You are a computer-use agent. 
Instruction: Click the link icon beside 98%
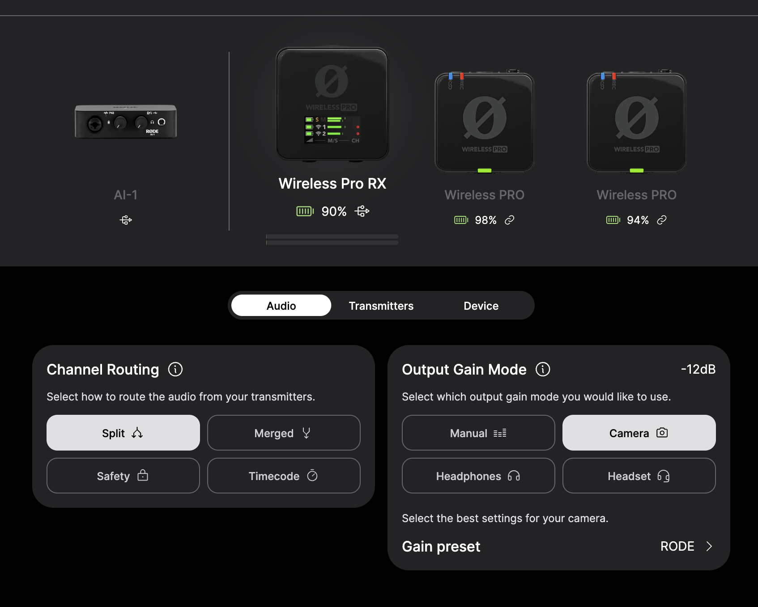point(510,220)
